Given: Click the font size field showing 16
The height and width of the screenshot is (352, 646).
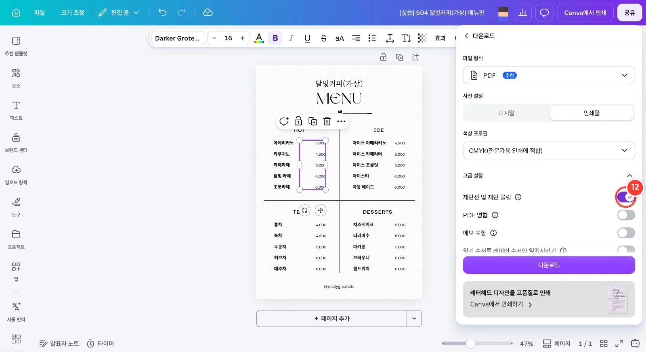Looking at the screenshot, I should pyautogui.click(x=229, y=38).
